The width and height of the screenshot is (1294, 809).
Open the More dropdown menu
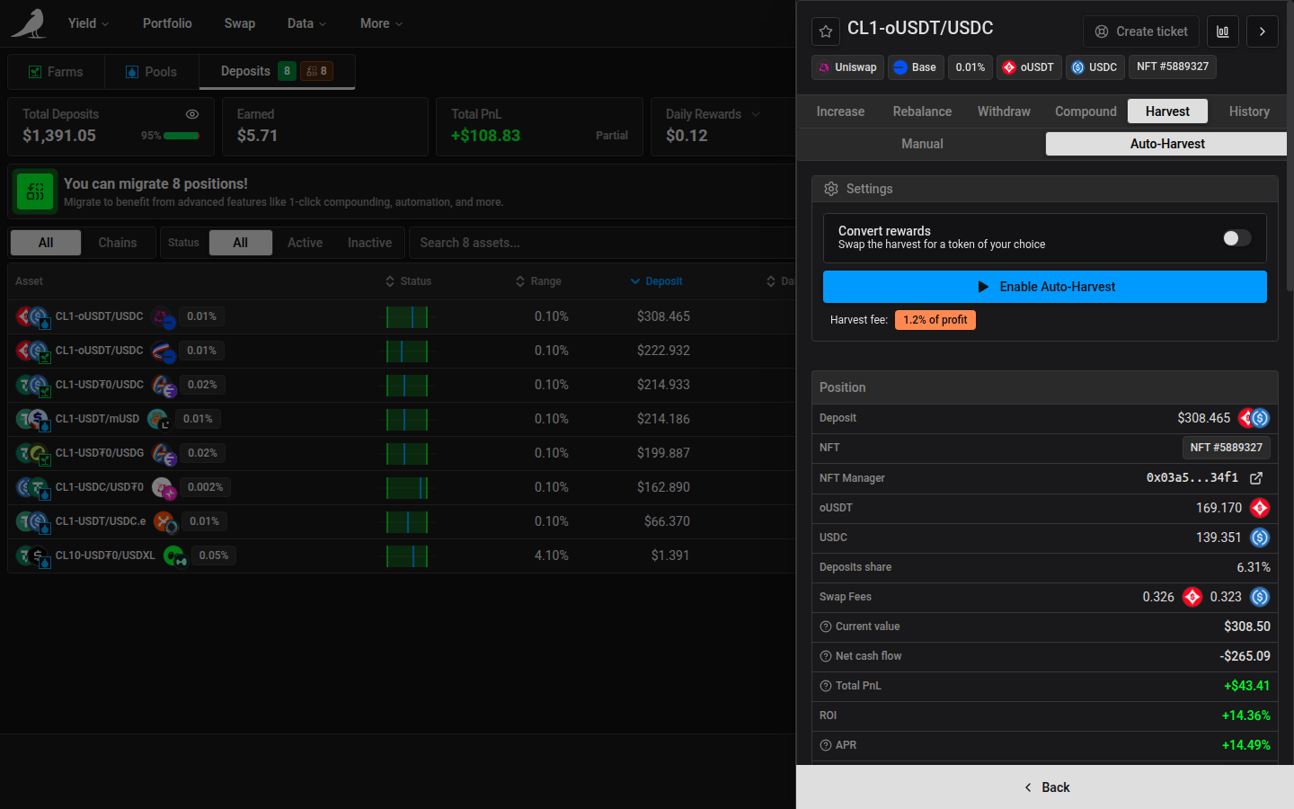pyautogui.click(x=381, y=23)
